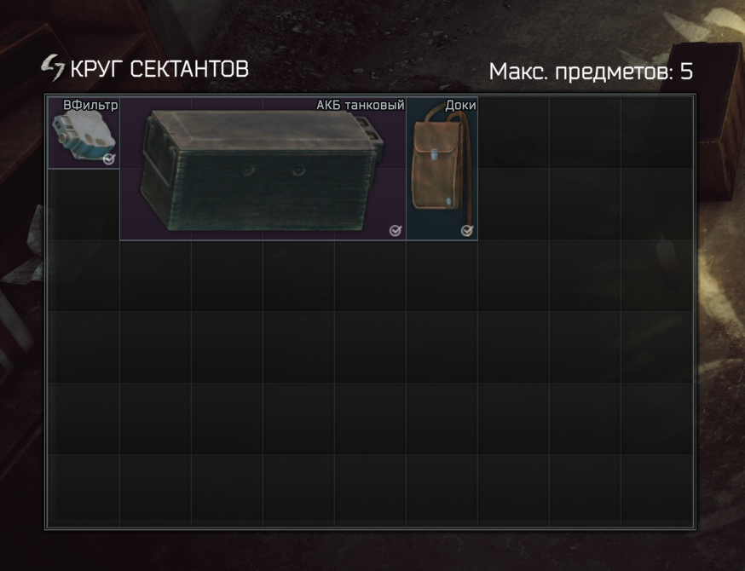Select the Доки leather document case item
Image resolution: width=745 pixels, height=571 pixels.
(x=442, y=169)
